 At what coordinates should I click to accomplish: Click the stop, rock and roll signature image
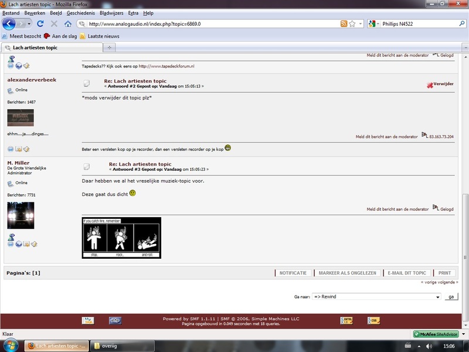[x=121, y=238]
